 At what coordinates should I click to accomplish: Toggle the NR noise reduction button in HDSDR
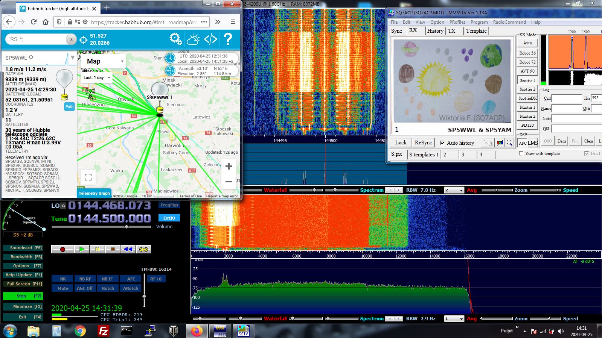(63, 279)
